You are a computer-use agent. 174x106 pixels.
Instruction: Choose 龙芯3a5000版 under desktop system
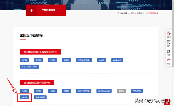pos(104,91)
